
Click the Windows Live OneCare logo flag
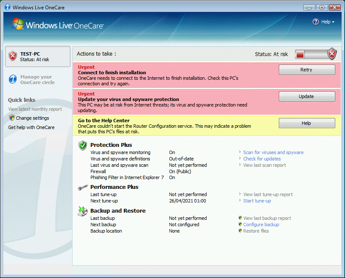point(18,24)
